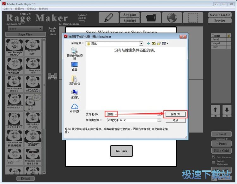Toggle Grid Above All checkbox

coord(214,157)
